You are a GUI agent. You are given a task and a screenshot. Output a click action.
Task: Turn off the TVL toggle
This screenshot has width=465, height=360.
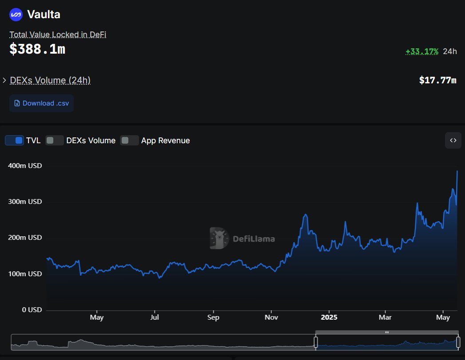[14, 141]
